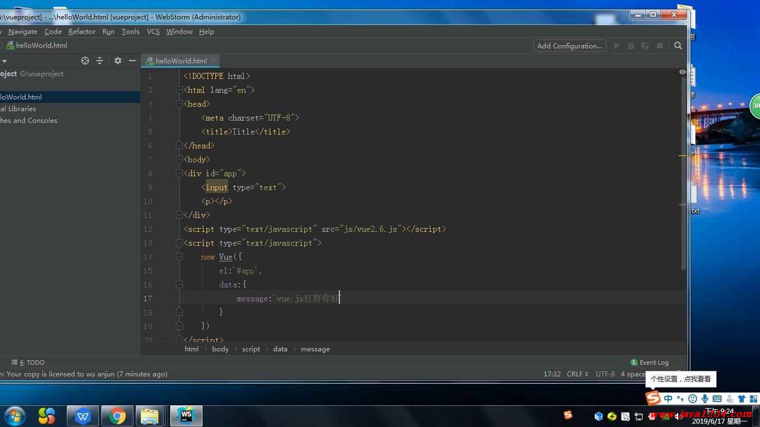Click the fold marker at line 18 closing brace
The width and height of the screenshot is (760, 427).
pos(179,312)
